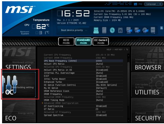
Task: Select the 'Intel Turbo Boost' row label
Action: click(55, 79)
